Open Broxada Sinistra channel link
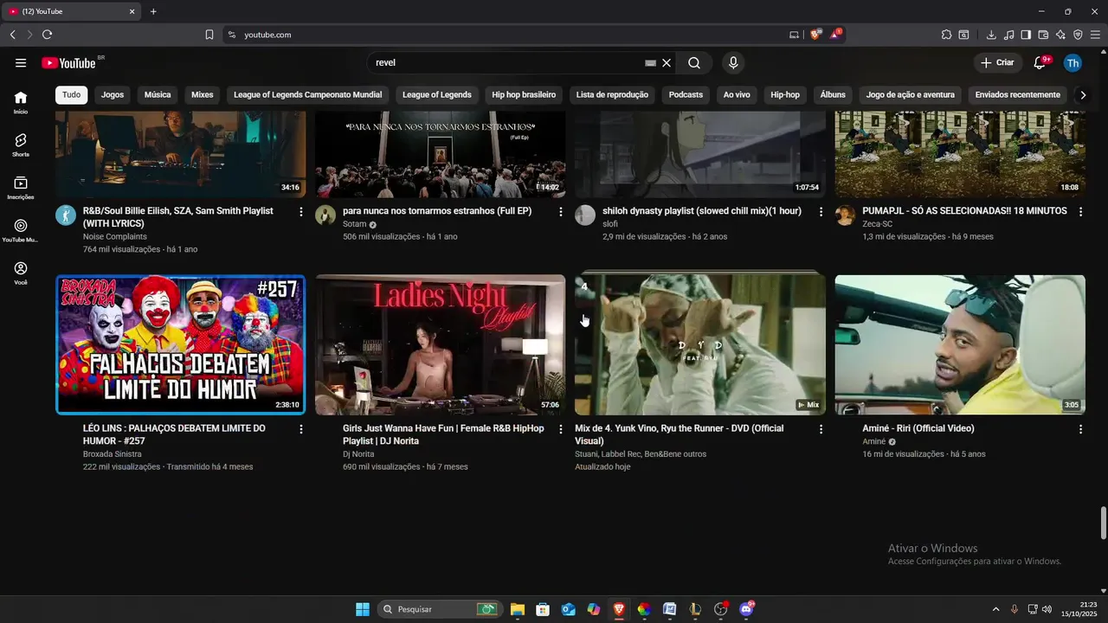The image size is (1108, 623). (x=113, y=454)
